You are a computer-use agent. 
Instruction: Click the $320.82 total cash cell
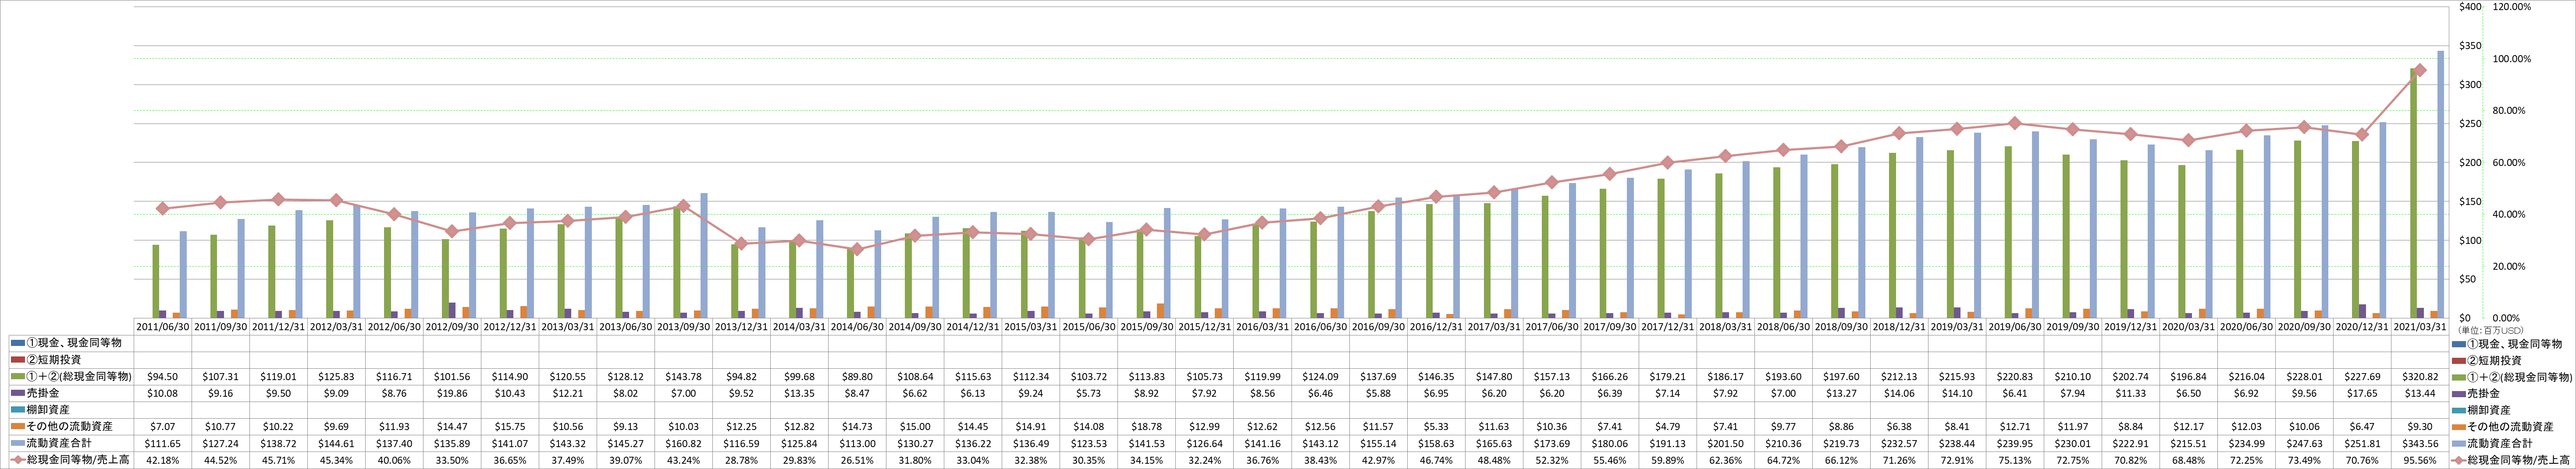(x=2421, y=376)
